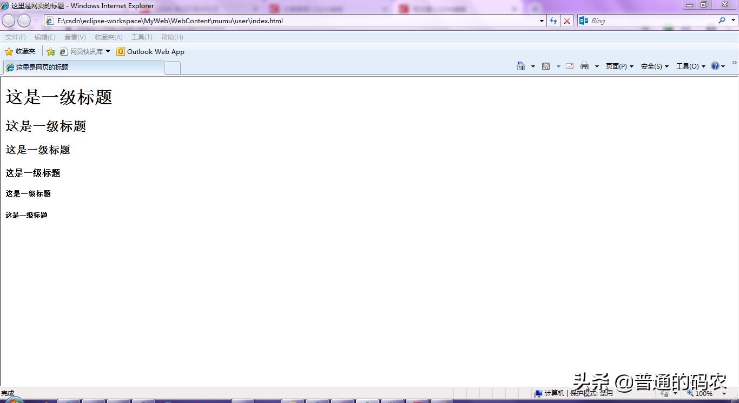Click the RSS feeds icon
The width and height of the screenshot is (739, 403).
pos(546,66)
